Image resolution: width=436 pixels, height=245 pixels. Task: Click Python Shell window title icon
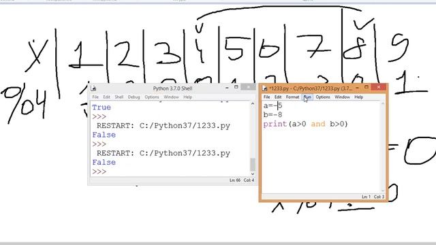94,88
